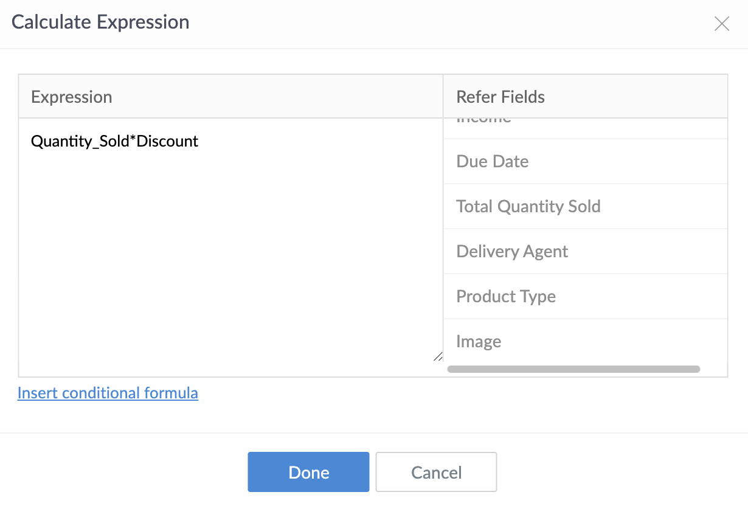The height and width of the screenshot is (506, 748).
Task: Click the Expression column header
Action: click(x=72, y=97)
